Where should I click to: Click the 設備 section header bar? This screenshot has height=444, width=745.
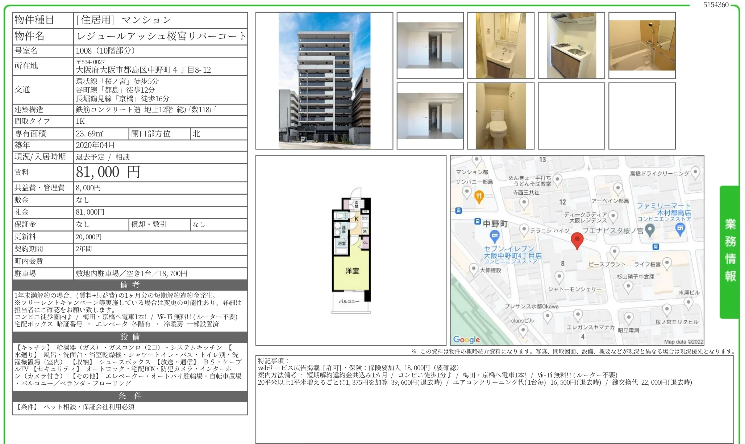pyautogui.click(x=130, y=337)
